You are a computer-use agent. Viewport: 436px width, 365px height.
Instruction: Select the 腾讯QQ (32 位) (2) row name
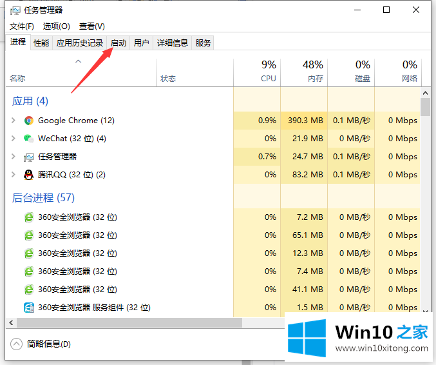(71, 175)
